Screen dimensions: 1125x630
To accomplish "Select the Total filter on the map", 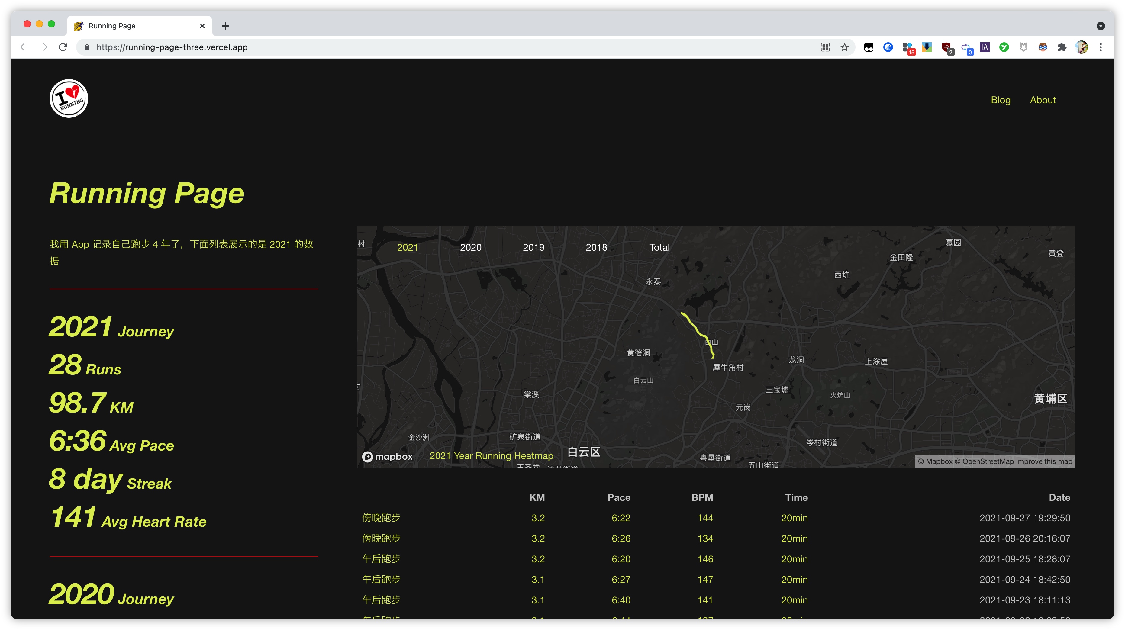I will [659, 247].
